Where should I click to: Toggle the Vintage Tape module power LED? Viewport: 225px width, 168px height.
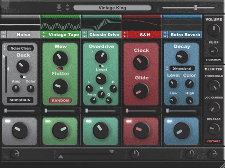point(48,121)
